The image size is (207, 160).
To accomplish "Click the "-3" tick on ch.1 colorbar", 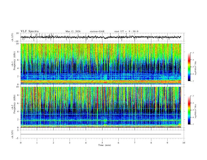I will (193, 53).
